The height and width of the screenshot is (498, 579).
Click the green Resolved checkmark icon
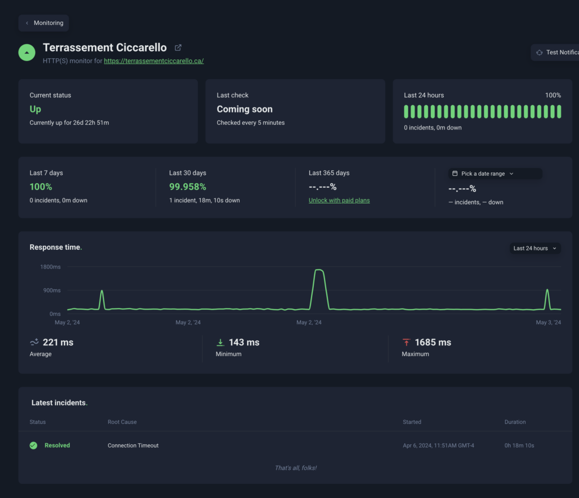[33, 445]
